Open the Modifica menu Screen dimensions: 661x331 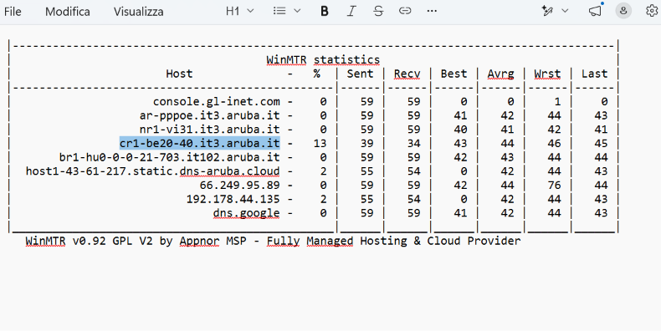point(68,12)
